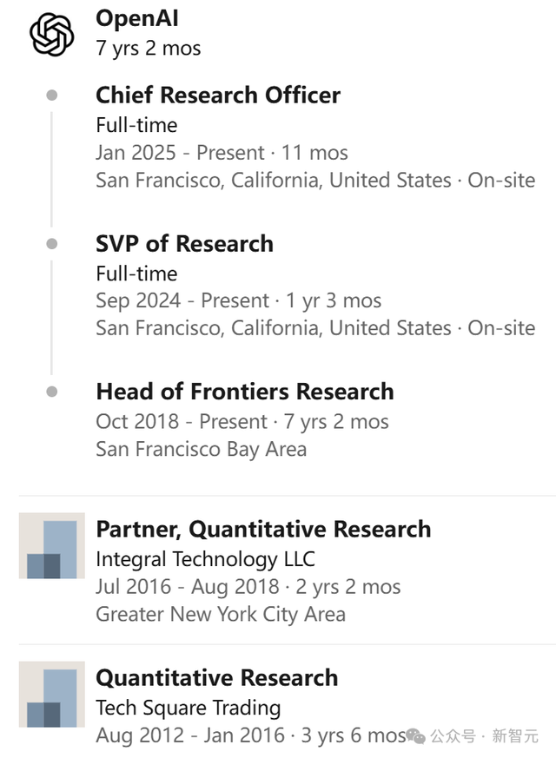Image resolution: width=556 pixels, height=758 pixels.
Task: Click the Greater New York City Area location
Action: tap(220, 615)
